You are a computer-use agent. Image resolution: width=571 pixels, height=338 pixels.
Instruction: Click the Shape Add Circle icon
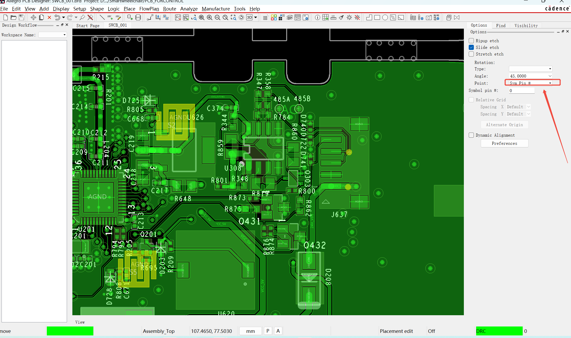click(385, 17)
